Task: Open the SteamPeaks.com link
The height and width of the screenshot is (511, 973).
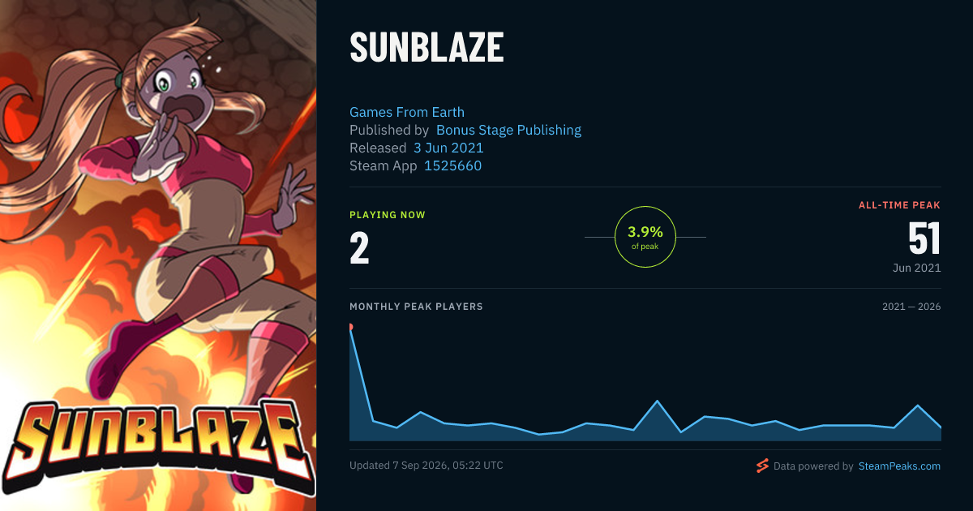Action: (899, 466)
